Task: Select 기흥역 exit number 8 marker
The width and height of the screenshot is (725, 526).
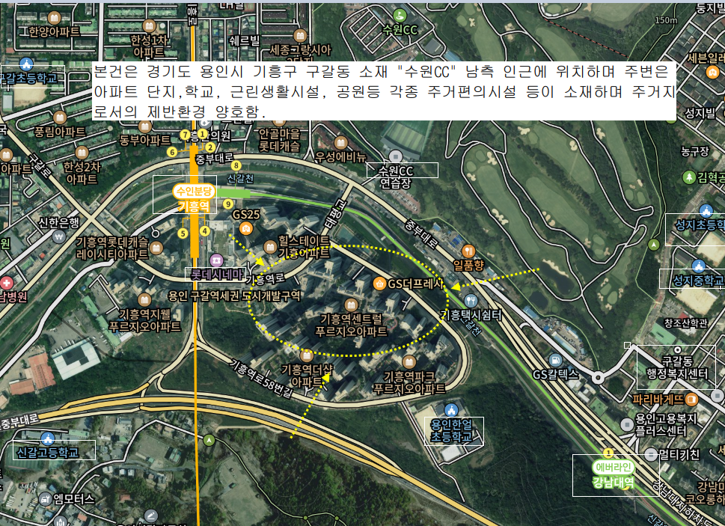Action: click(236, 165)
